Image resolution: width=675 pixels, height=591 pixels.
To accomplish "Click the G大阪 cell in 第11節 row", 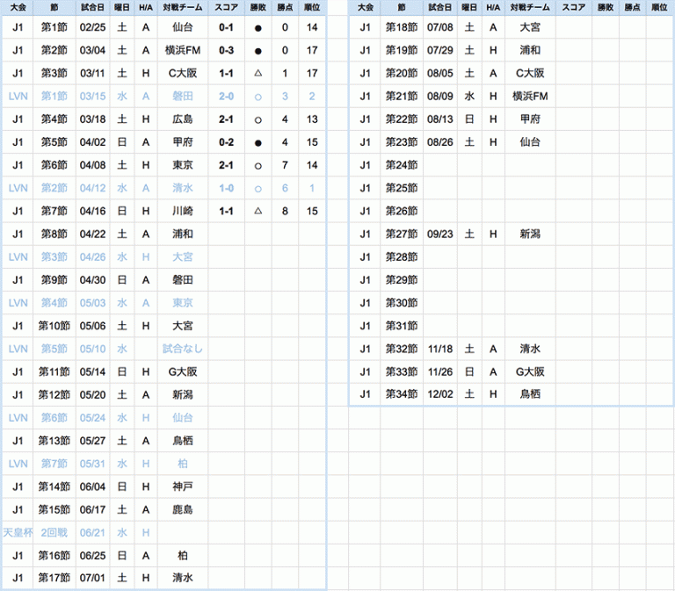I will 183,371.
